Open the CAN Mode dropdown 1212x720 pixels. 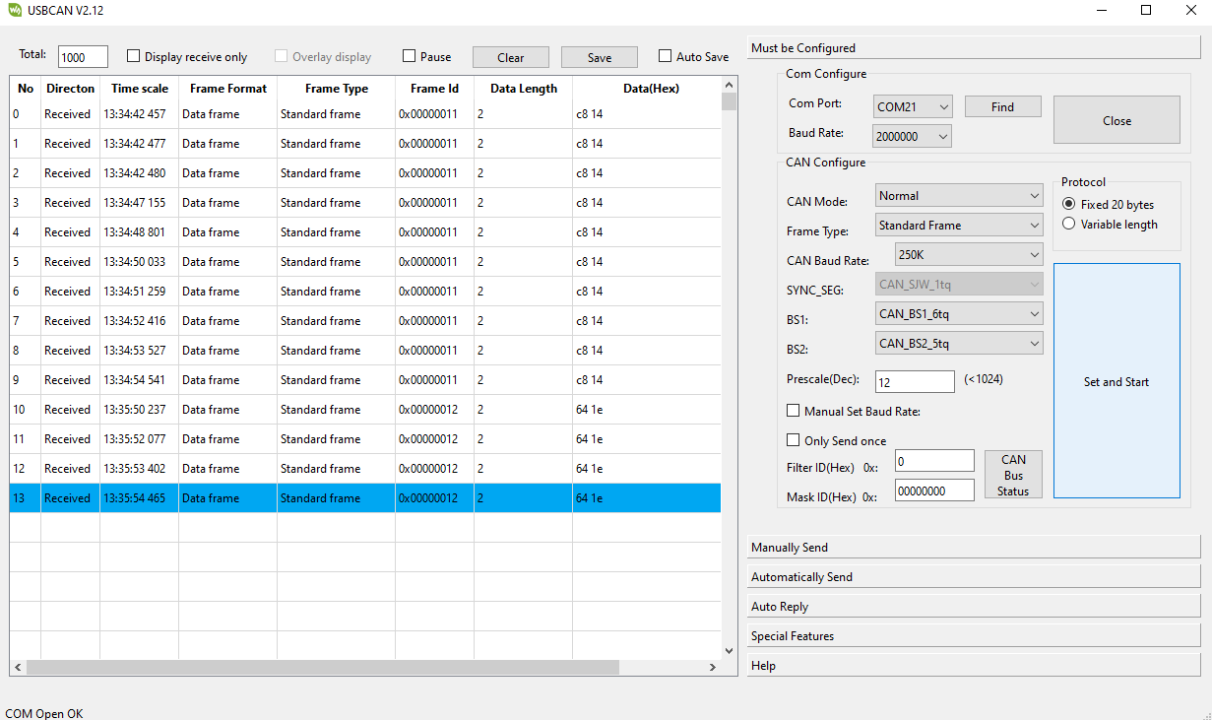959,196
